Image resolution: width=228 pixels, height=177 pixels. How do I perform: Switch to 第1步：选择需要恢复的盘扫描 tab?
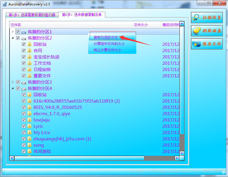(32, 15)
